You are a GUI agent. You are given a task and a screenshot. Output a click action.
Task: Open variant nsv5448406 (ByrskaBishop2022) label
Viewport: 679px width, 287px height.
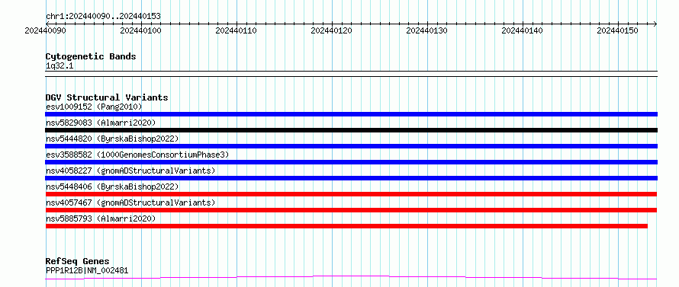point(112,187)
